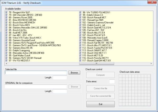Toggle 91 - Siemens 5WS Land Rover checkbox
The image size is (158, 112).
pyautogui.click(x=6, y=45)
